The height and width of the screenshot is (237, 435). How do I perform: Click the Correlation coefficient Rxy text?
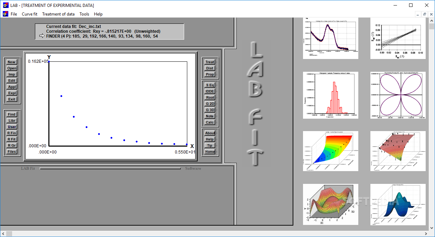103,31
